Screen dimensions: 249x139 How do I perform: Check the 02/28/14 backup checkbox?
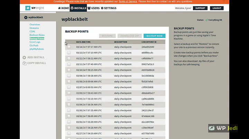[x=69, y=128]
